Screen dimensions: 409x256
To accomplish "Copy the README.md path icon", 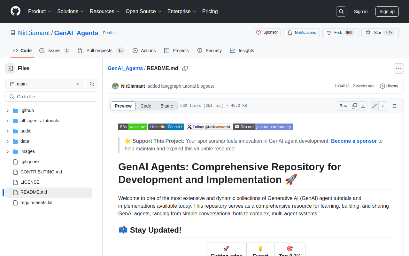I will (185, 68).
